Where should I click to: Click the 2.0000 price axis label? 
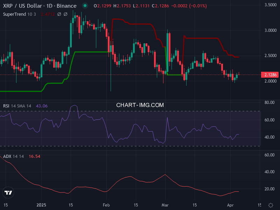click(x=271, y=81)
